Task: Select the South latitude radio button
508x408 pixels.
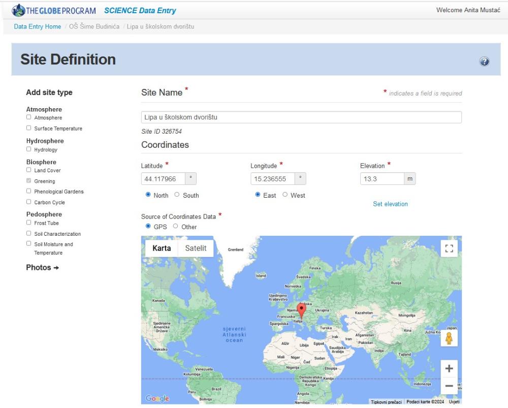Action: (x=177, y=195)
